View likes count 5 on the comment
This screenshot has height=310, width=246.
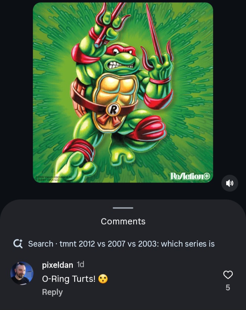pyautogui.click(x=228, y=287)
